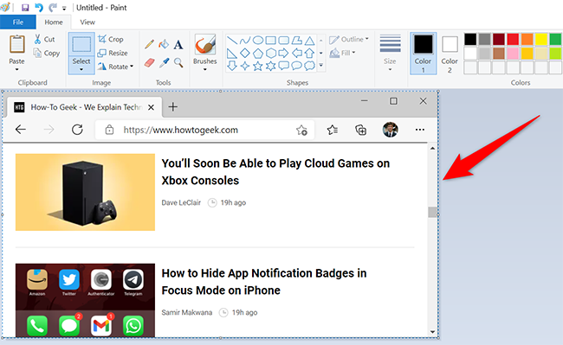Select the Magnifier tool
The height and width of the screenshot is (345, 563).
coord(178,63)
